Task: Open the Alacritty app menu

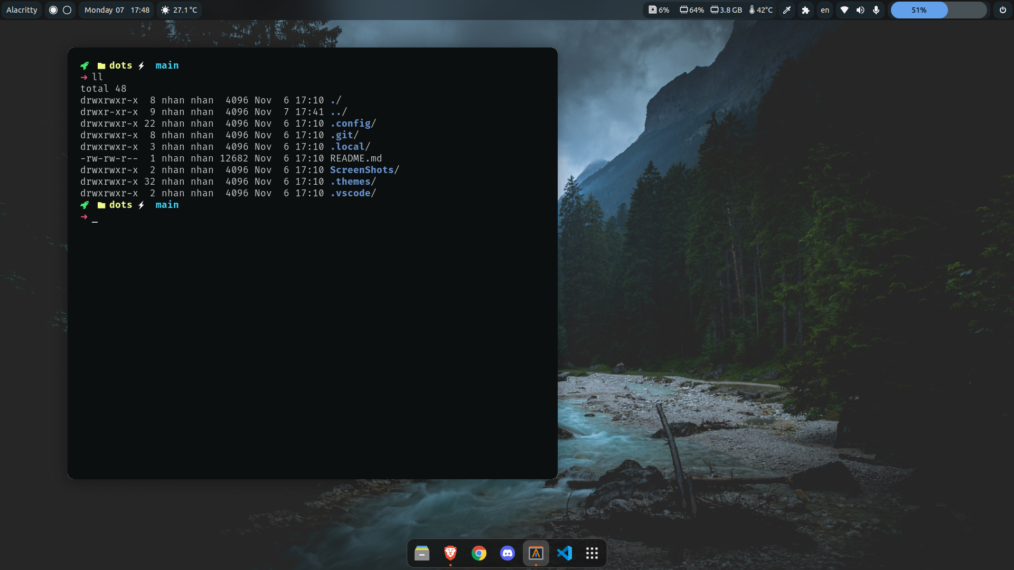Action: pyautogui.click(x=22, y=10)
